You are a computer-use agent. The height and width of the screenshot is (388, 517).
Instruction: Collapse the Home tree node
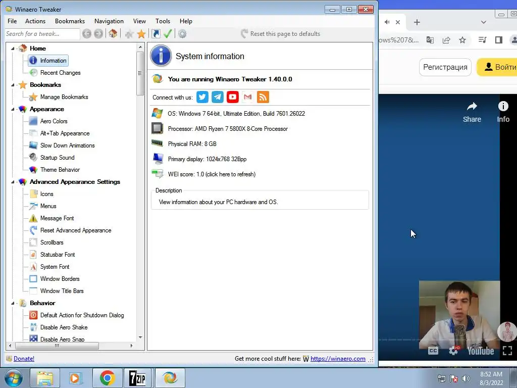[x=13, y=48]
